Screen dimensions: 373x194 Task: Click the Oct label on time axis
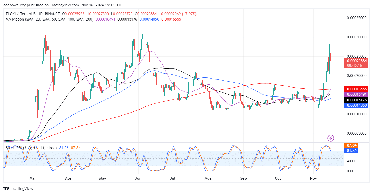pyautogui.click(x=278, y=178)
